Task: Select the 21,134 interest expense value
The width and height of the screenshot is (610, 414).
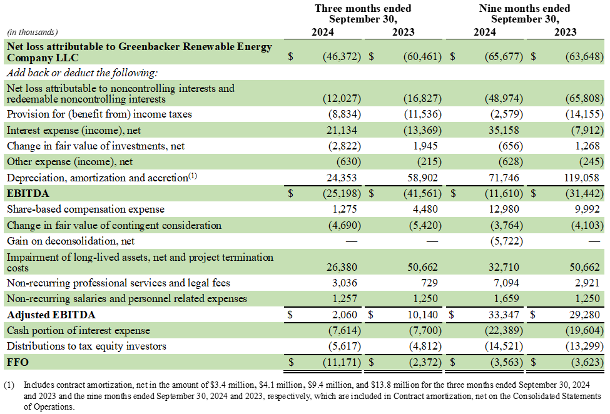Action: 342,130
